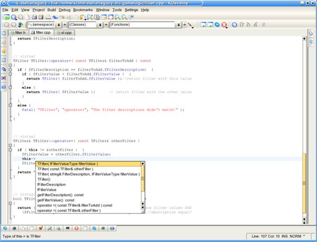Image resolution: width=317 pixels, height=242 pixels.
Task: Click the rocket icon in bottom toolbar
Action: [40, 228]
